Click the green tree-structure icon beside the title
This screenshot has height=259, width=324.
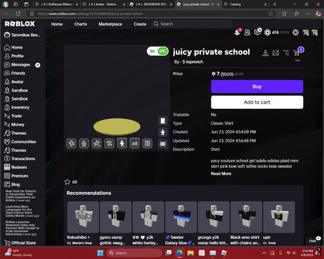(x=286, y=53)
